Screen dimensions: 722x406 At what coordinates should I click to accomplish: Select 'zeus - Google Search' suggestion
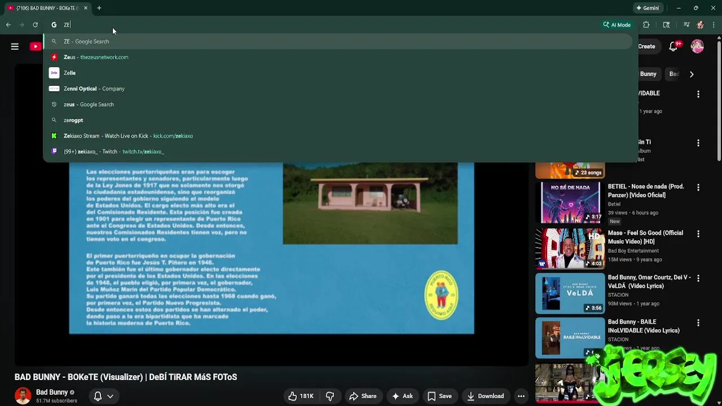[x=337, y=104]
